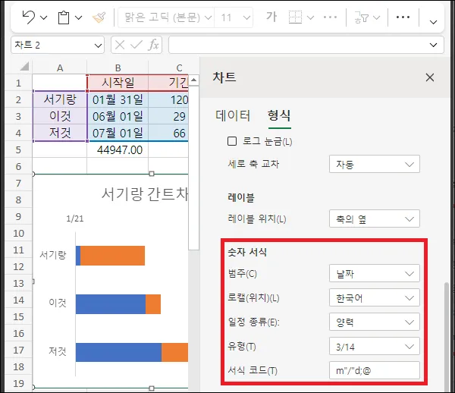The height and width of the screenshot is (393, 455).
Task: Click the chart top-edge resize handle
Action: point(152,174)
